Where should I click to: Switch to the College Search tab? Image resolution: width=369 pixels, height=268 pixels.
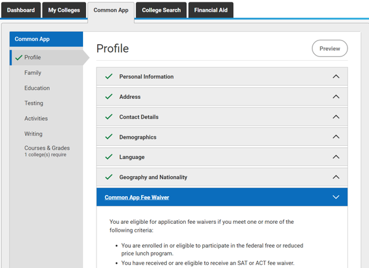pos(161,10)
